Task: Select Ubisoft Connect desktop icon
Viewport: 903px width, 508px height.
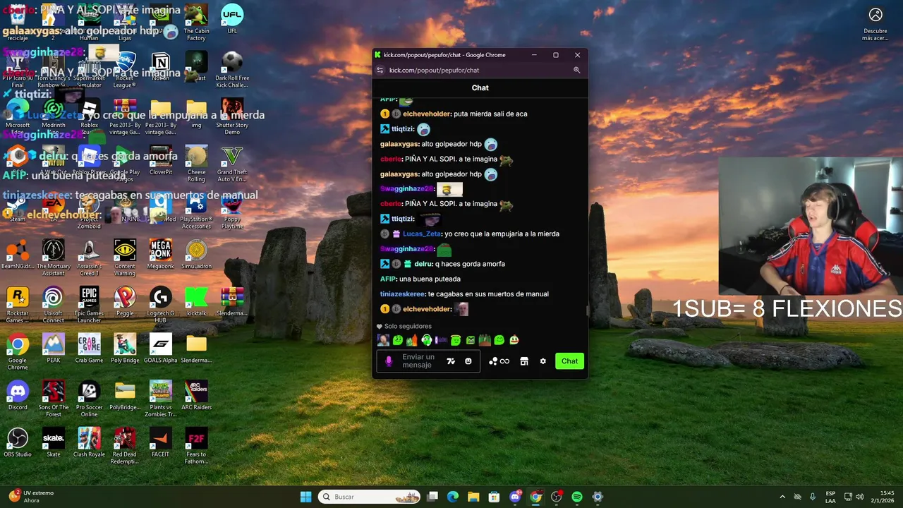Action: pos(54,306)
